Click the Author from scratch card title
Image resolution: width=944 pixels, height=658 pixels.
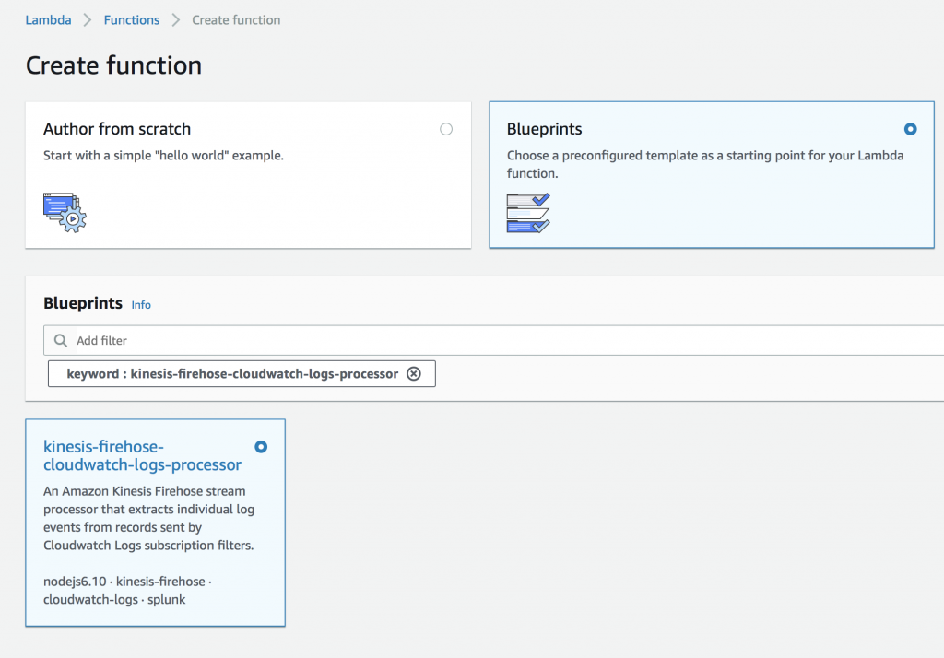pyautogui.click(x=117, y=129)
